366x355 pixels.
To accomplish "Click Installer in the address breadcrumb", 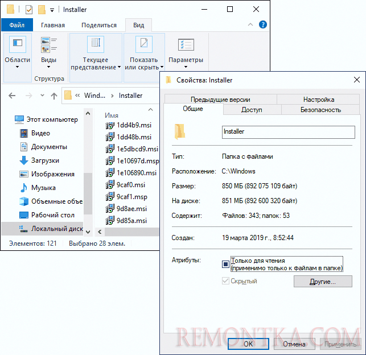I will coord(130,96).
